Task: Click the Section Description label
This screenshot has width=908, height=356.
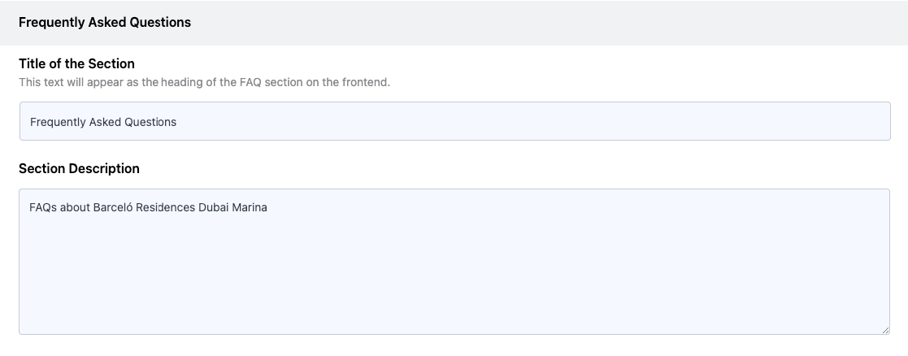Action: (x=79, y=168)
